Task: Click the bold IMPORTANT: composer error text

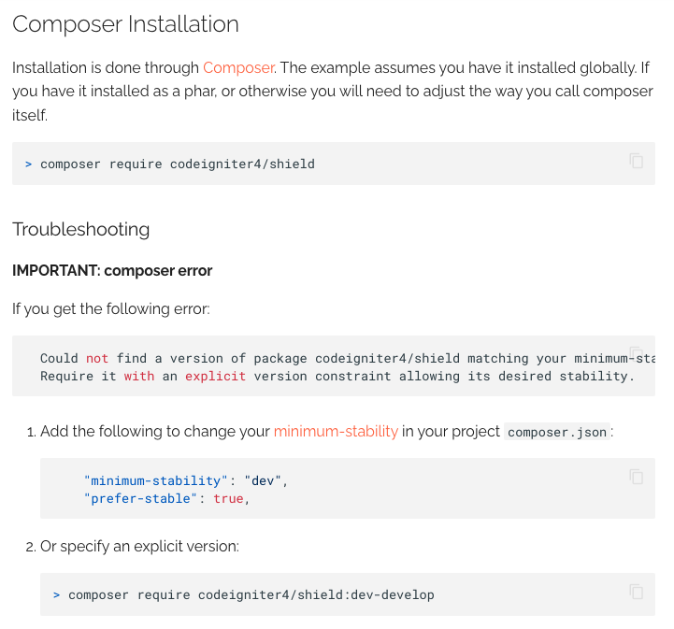Action: pos(112,271)
